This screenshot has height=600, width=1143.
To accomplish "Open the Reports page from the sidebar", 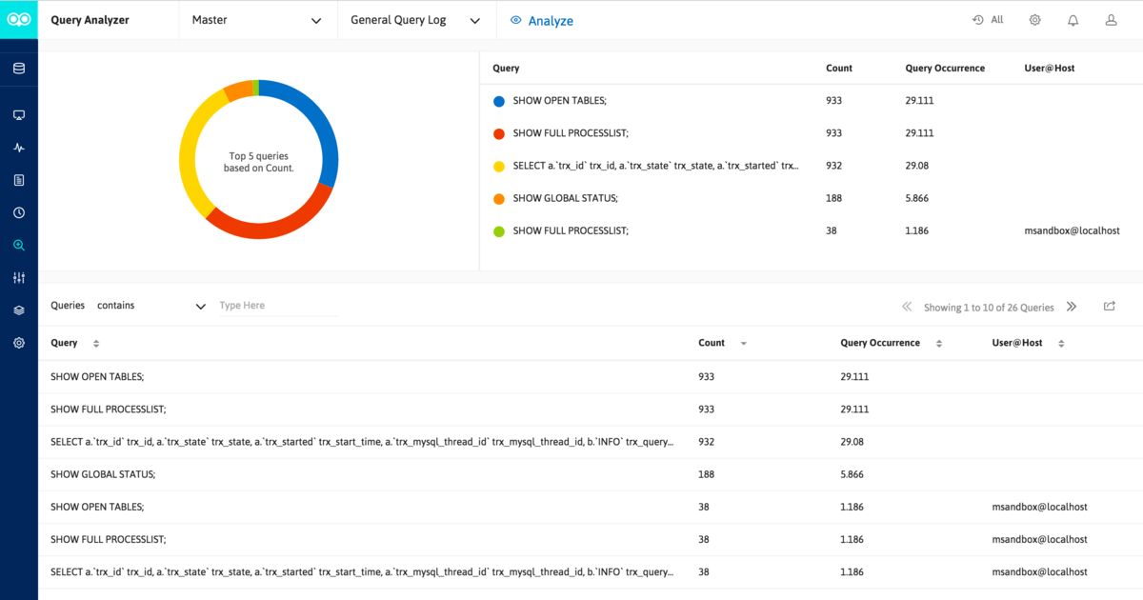I will [18, 179].
